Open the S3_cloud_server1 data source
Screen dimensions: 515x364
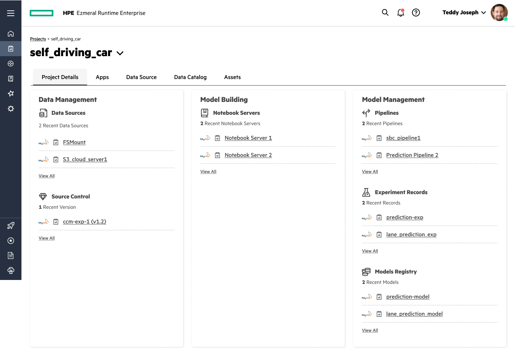coord(85,159)
